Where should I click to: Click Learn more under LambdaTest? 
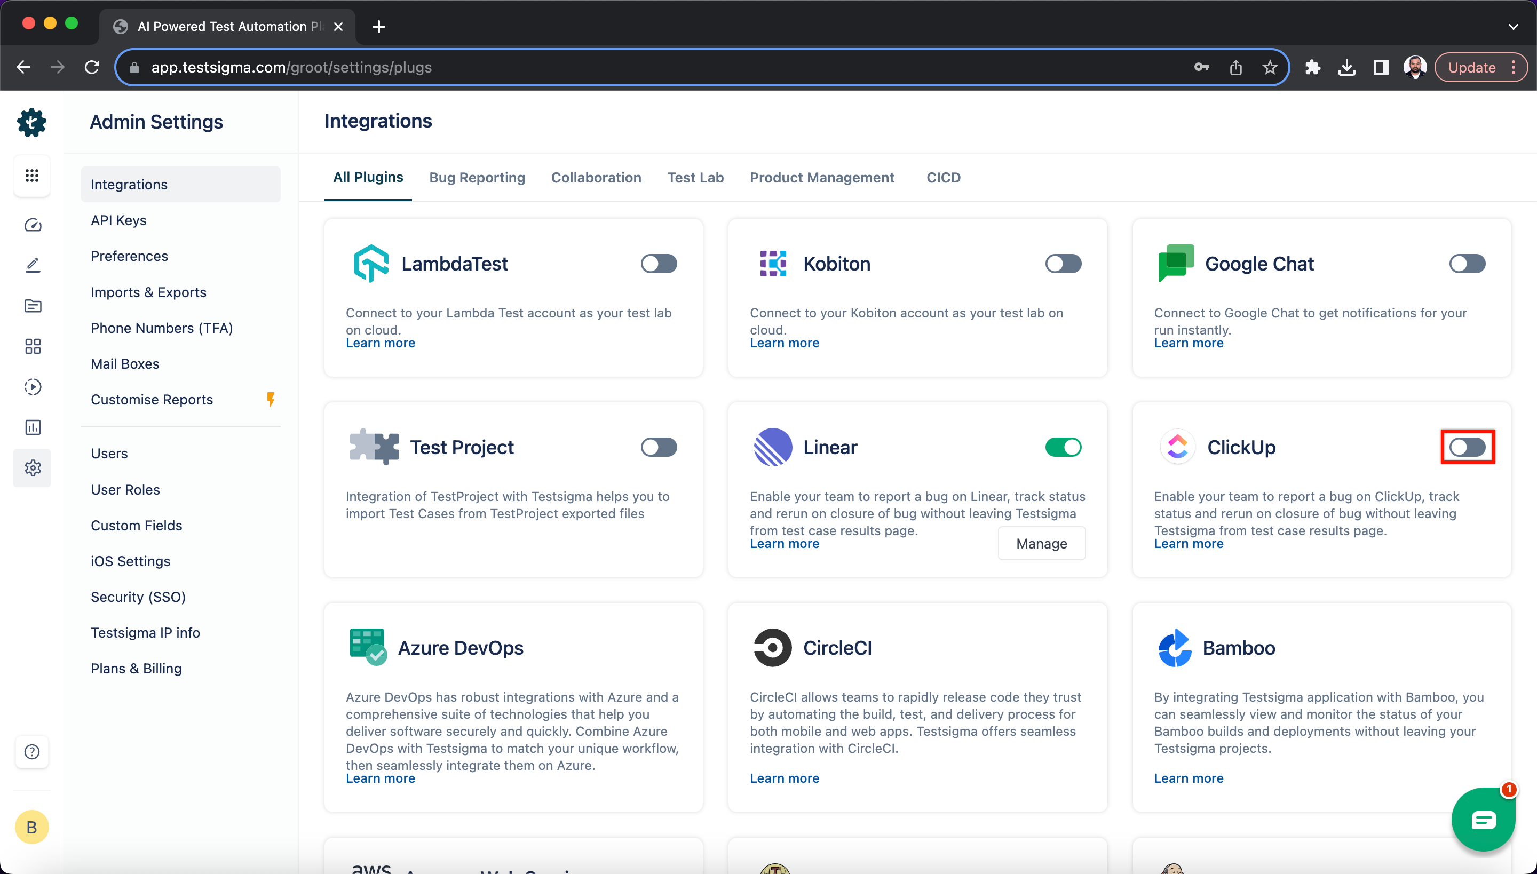(380, 343)
